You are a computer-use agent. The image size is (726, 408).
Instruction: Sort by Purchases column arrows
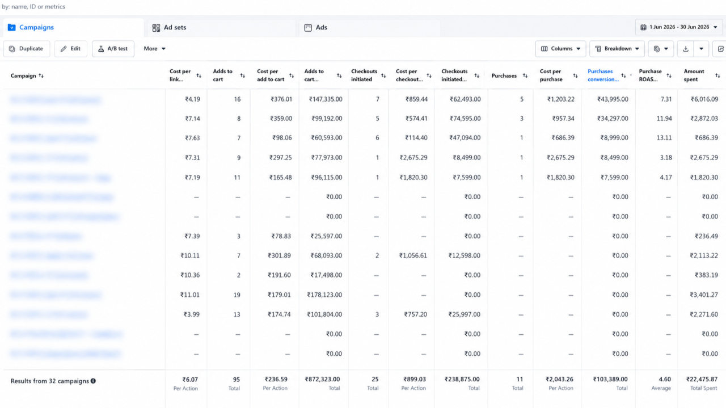525,75
